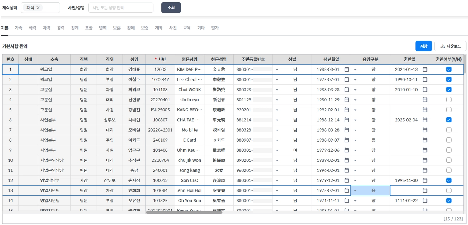Screen dimensions: 468x225
Task: Uncheck married checkbox for 최워크
Action: pos(449,90)
